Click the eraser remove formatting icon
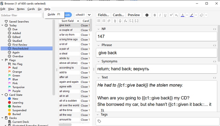This screenshot has width=220, height=126. 201,15
